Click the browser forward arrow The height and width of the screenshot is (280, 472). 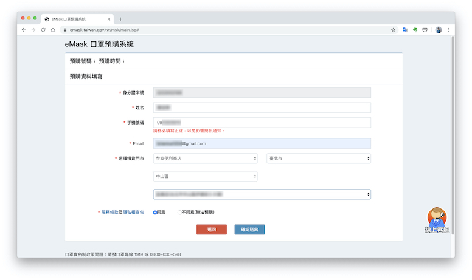tap(33, 30)
